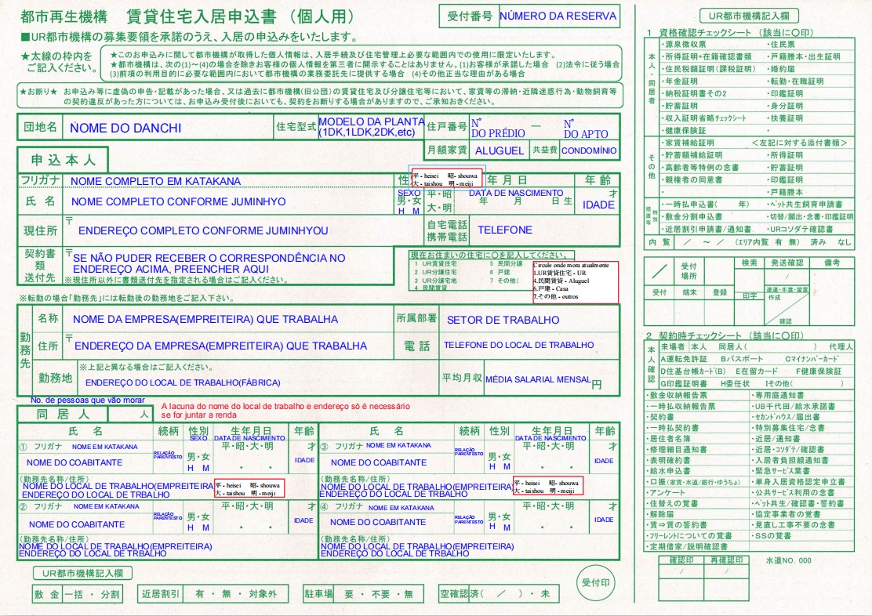Click the CONDOMÍNIO fee field
The width and height of the screenshot is (872, 616).
click(x=588, y=150)
